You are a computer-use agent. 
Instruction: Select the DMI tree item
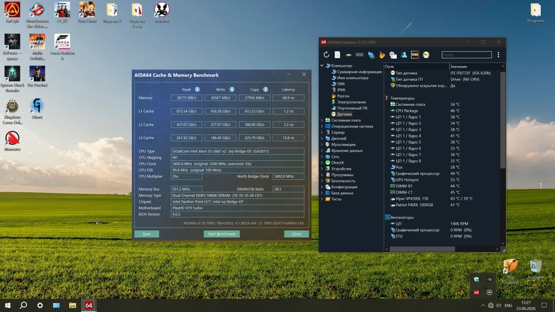[x=341, y=84]
